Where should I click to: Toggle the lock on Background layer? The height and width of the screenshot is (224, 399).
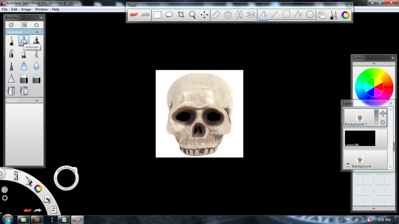[348, 165]
